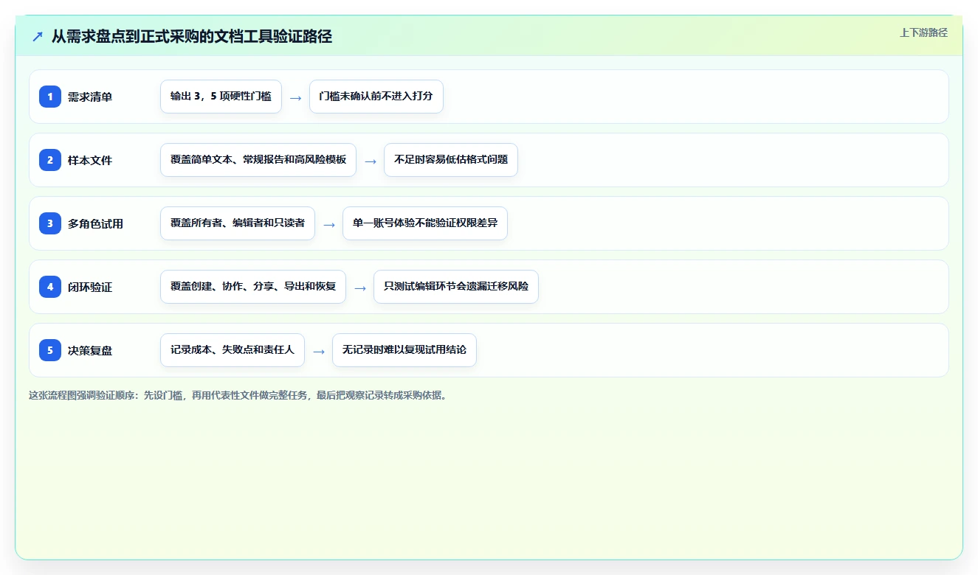Select the 门槛未确认前不进入打分 box

(376, 97)
